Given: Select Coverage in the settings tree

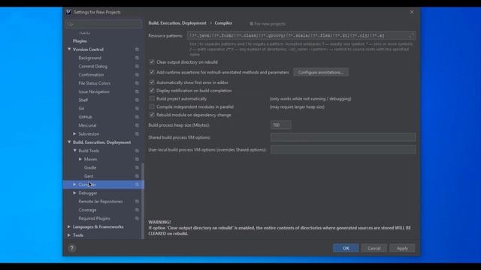Looking at the screenshot, I should (87, 210).
